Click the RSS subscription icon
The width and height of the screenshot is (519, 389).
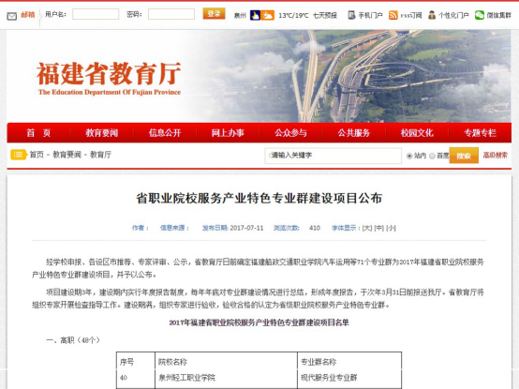pyautogui.click(x=393, y=15)
